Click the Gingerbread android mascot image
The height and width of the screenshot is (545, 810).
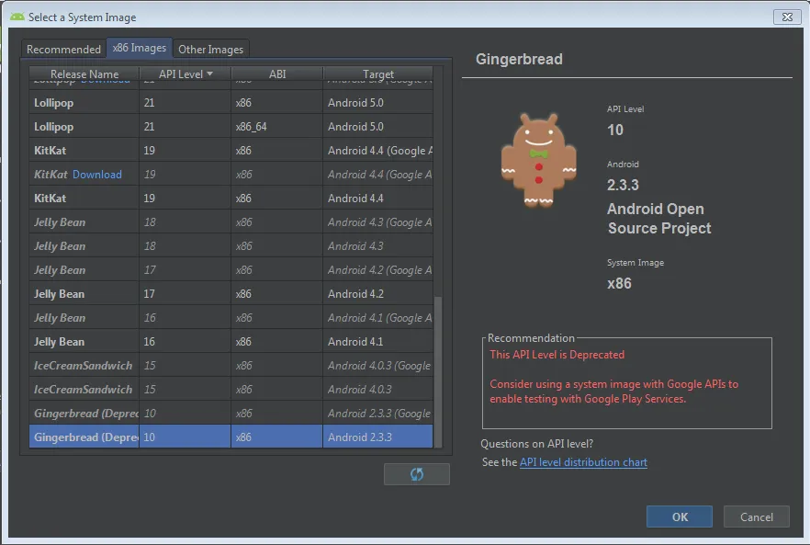pos(539,160)
